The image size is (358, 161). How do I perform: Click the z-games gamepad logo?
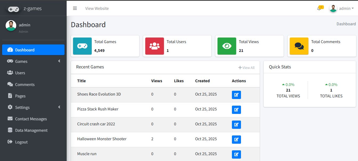tap(14, 9)
